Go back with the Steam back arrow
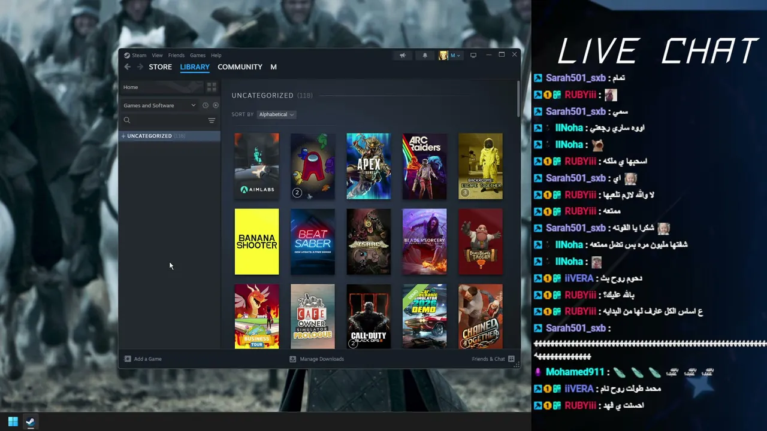The width and height of the screenshot is (767, 431). pos(127,67)
